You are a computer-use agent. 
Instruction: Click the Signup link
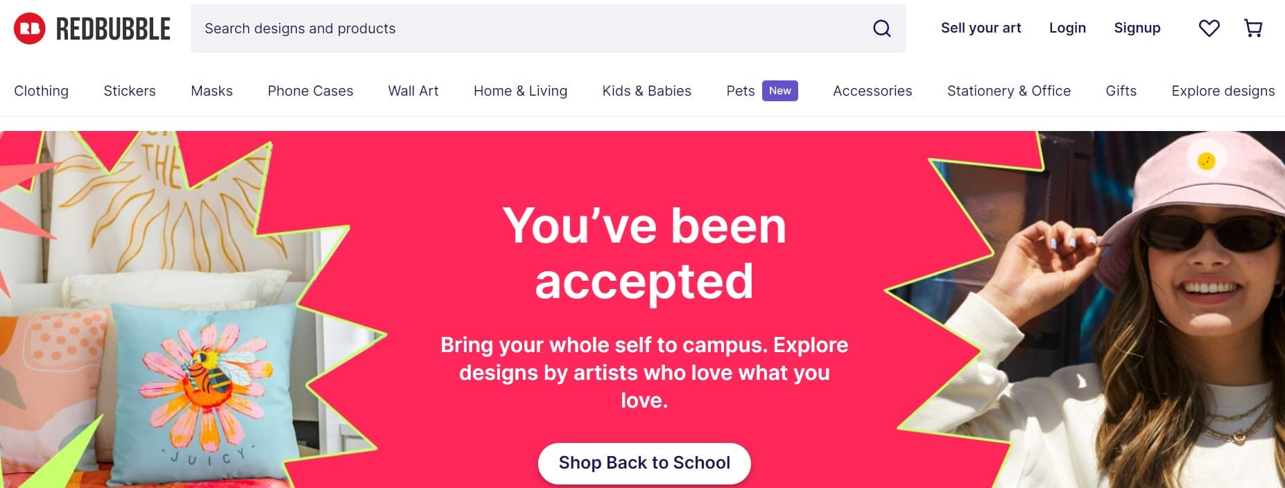coord(1137,28)
